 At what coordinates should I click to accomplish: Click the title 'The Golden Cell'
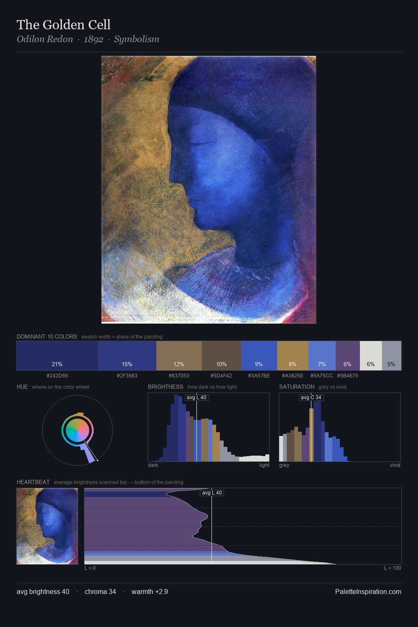[64, 25]
